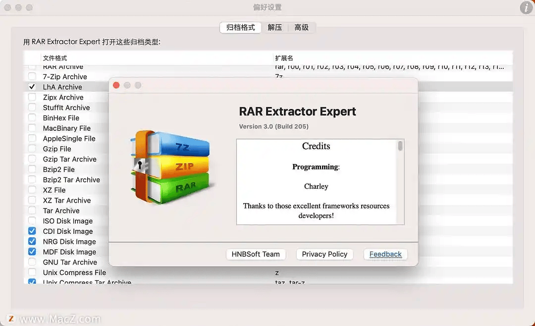The width and height of the screenshot is (535, 326).
Task: Open the 高级 tab
Action: (301, 27)
